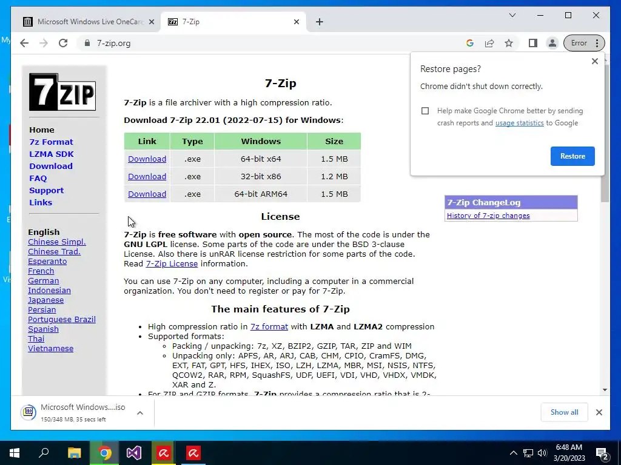This screenshot has height=465, width=621.
Task: Click the blue Restore button
Action: [x=572, y=156]
